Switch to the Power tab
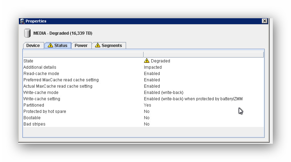Image resolution: width=291 pixels, height=162 pixels. click(81, 46)
